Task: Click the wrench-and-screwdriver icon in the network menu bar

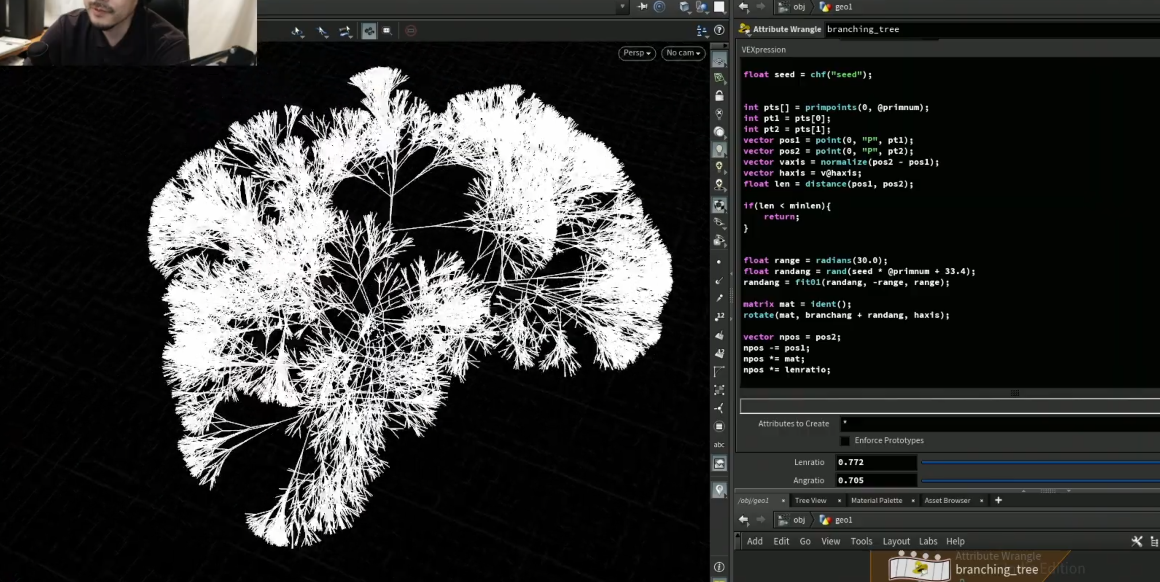Action: 1136,541
